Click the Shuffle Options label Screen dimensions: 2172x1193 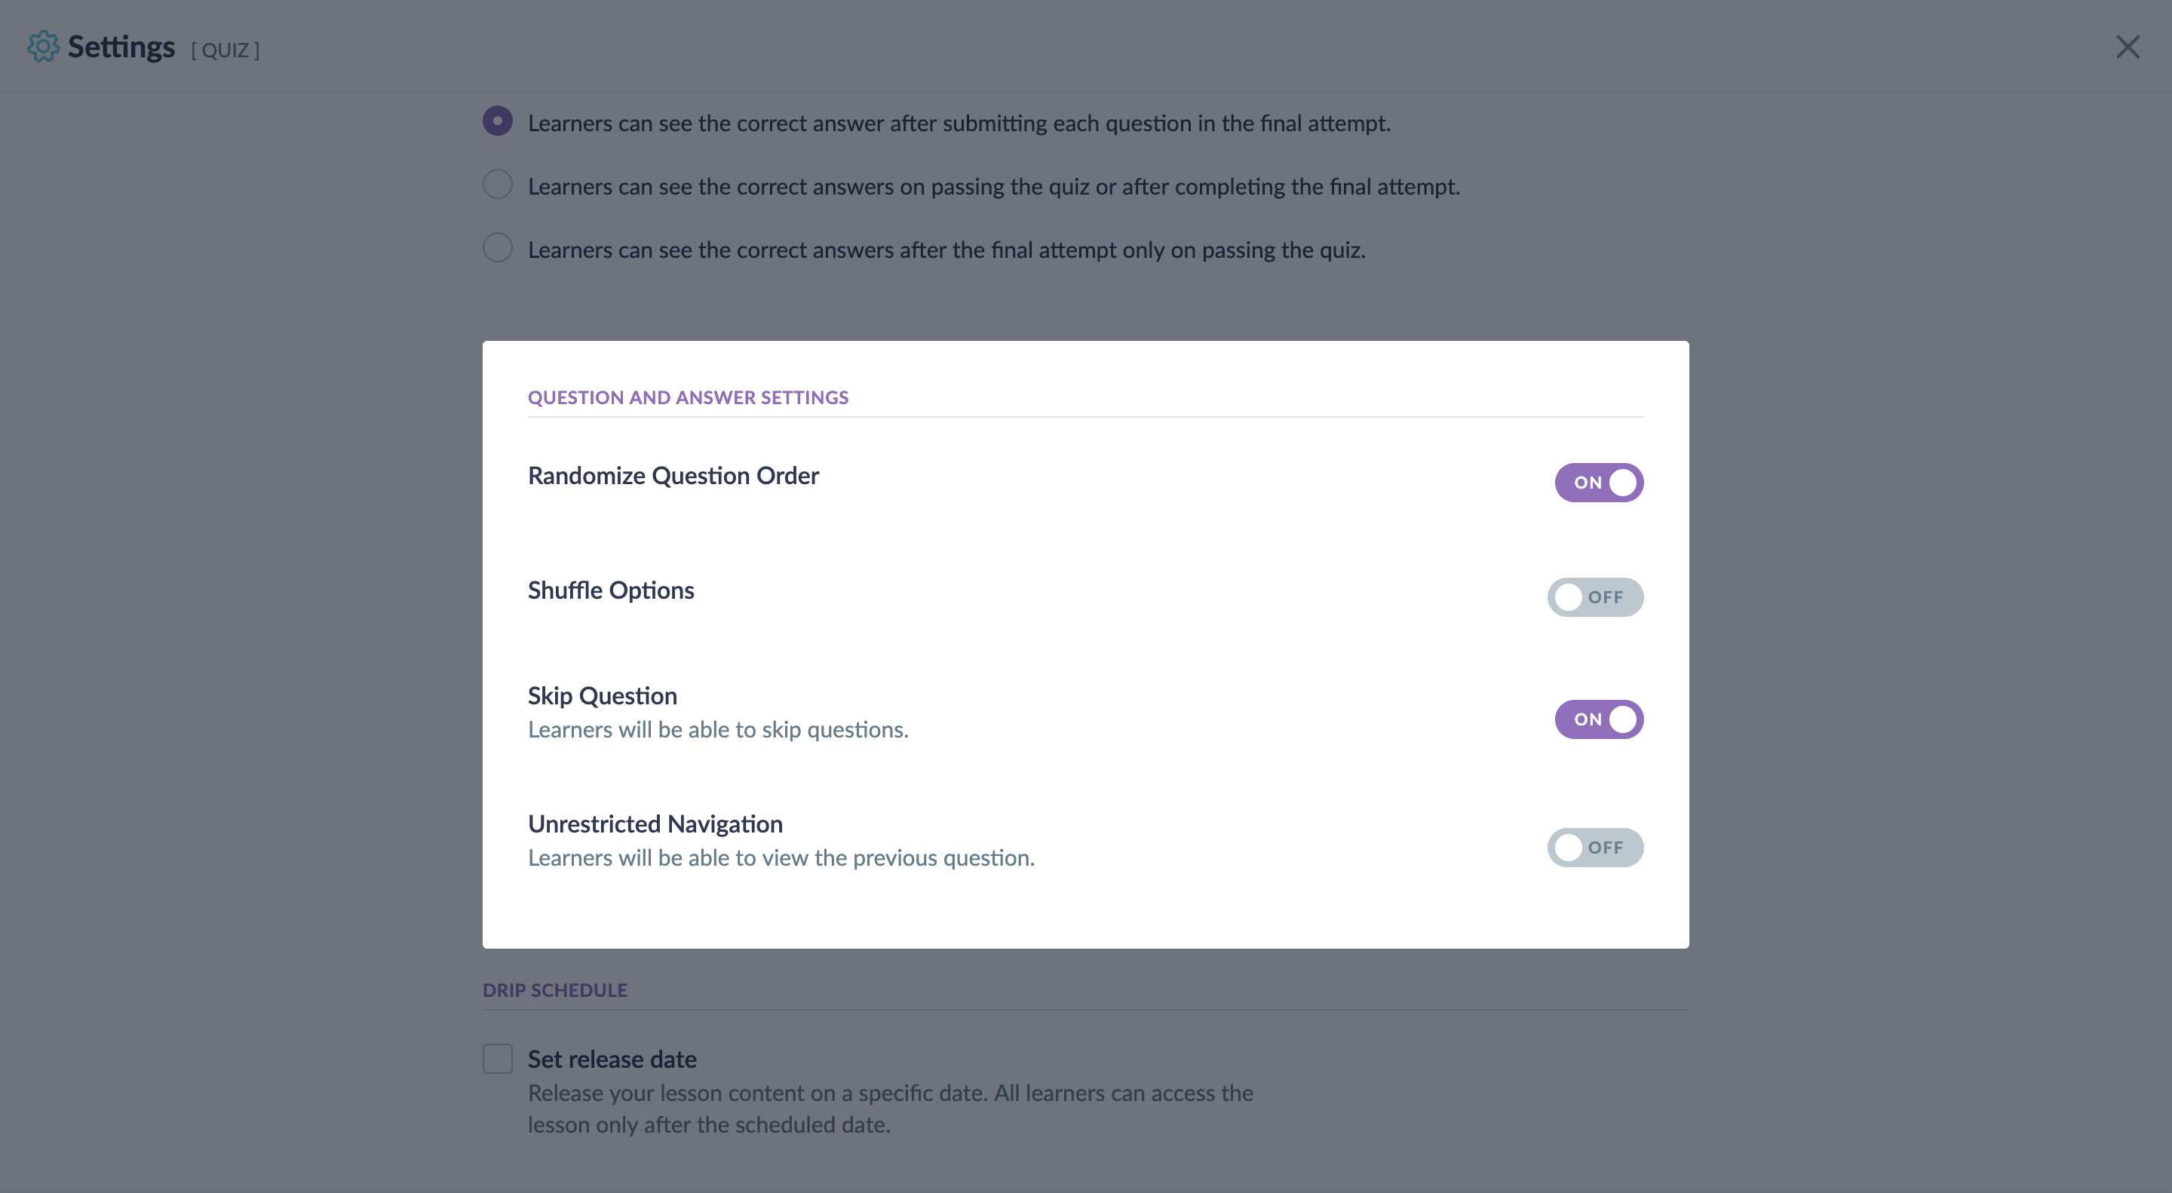point(610,590)
